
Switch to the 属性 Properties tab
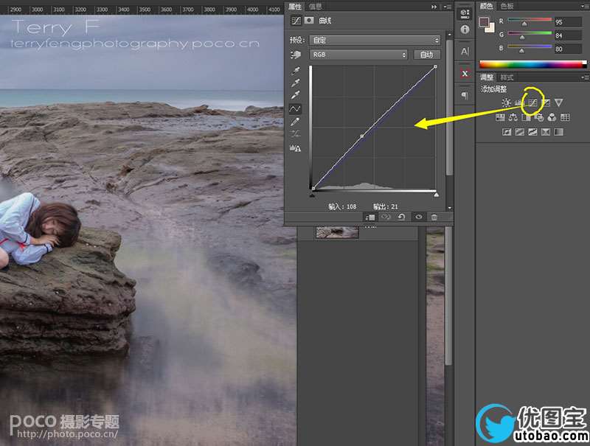coord(294,7)
